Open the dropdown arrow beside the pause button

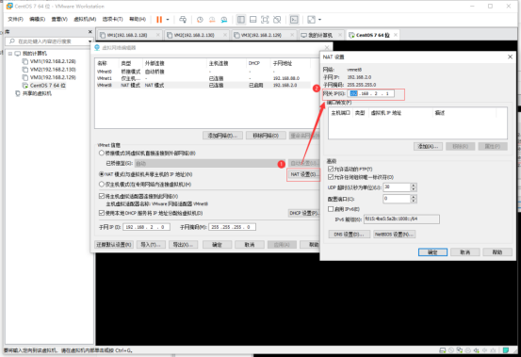click(x=168, y=20)
